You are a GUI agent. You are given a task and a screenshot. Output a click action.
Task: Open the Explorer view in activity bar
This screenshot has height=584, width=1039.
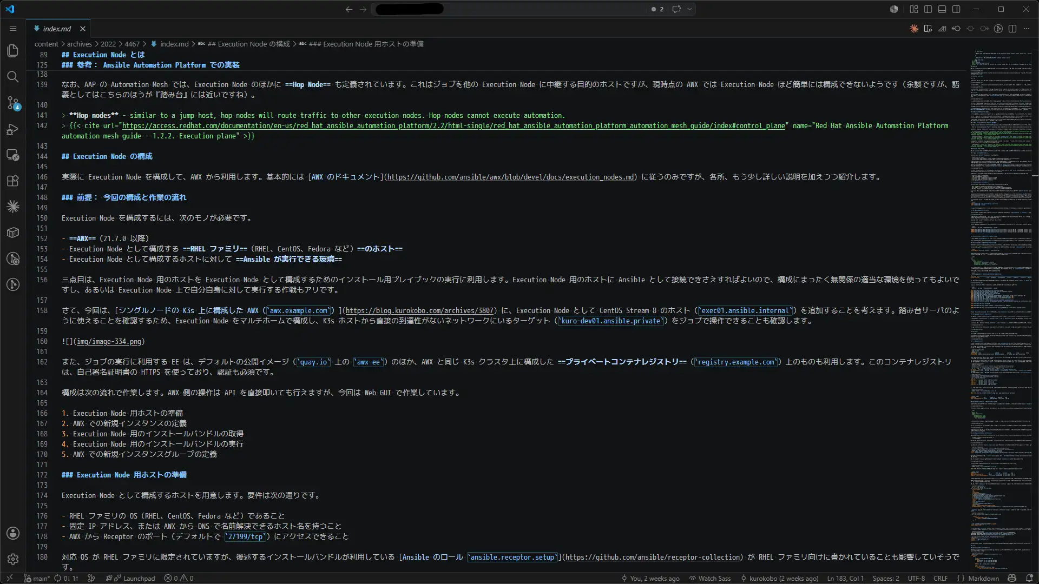pos(13,51)
